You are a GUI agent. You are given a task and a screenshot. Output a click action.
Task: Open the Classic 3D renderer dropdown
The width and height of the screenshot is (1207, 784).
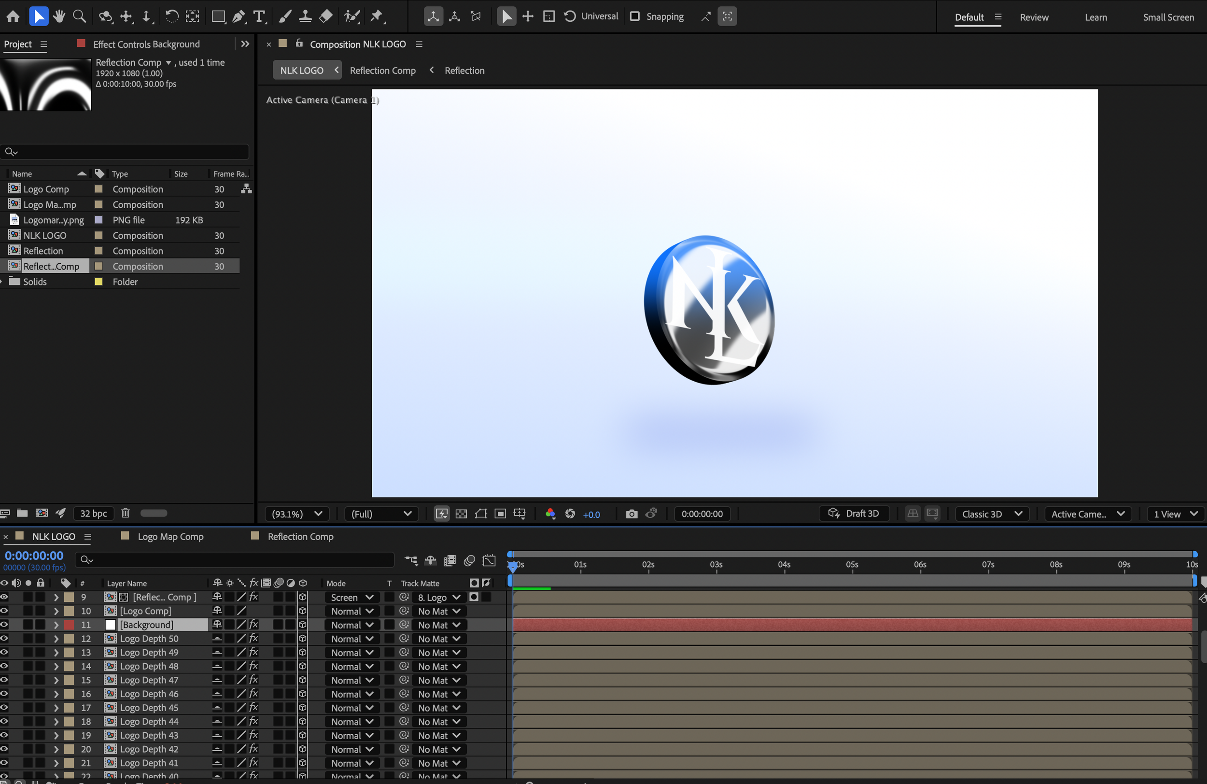tap(992, 514)
